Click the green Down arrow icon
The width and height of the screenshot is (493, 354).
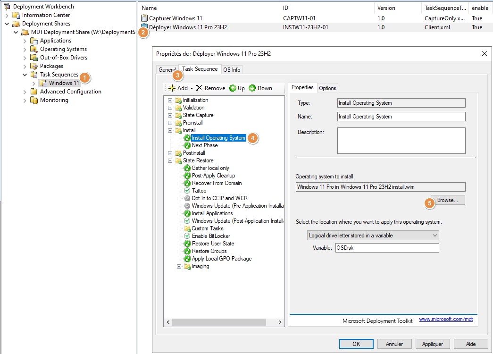[252, 88]
